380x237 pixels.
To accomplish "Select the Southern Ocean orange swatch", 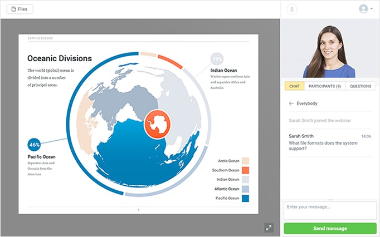I will tap(245, 170).
